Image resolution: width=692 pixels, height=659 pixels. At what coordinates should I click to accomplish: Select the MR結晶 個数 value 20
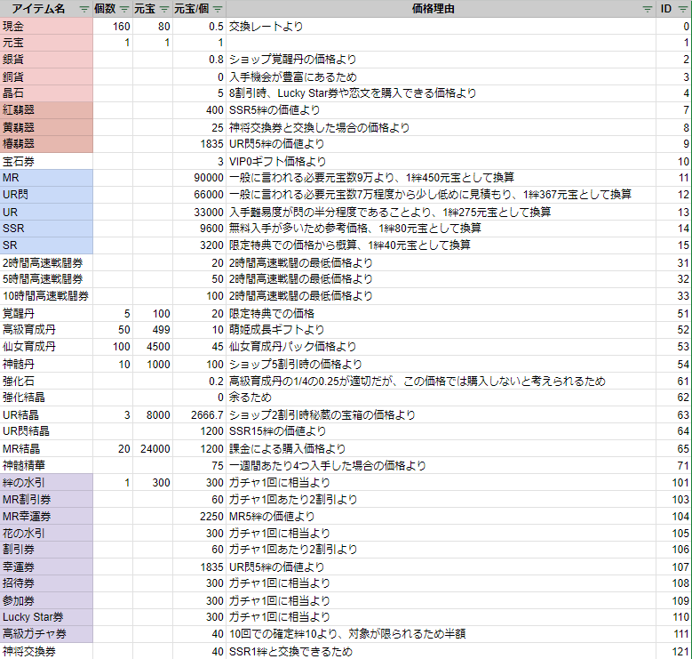click(x=112, y=448)
